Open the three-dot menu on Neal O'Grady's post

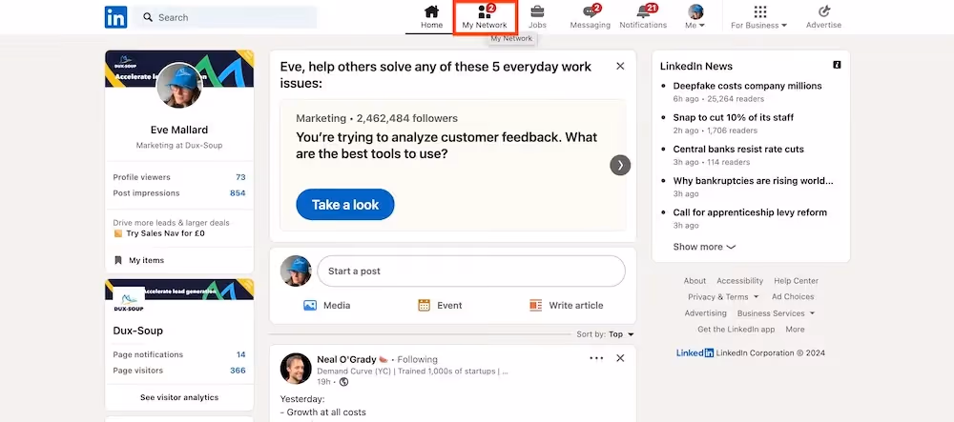[x=596, y=358]
